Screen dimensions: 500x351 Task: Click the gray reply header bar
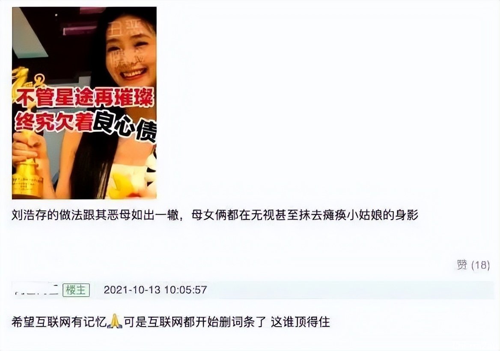253,290
